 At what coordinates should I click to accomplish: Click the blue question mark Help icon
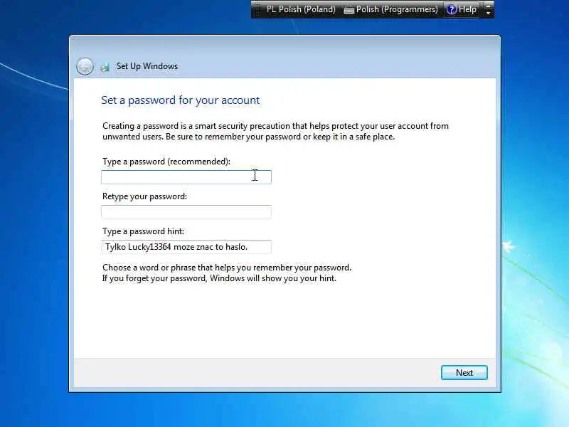point(451,9)
